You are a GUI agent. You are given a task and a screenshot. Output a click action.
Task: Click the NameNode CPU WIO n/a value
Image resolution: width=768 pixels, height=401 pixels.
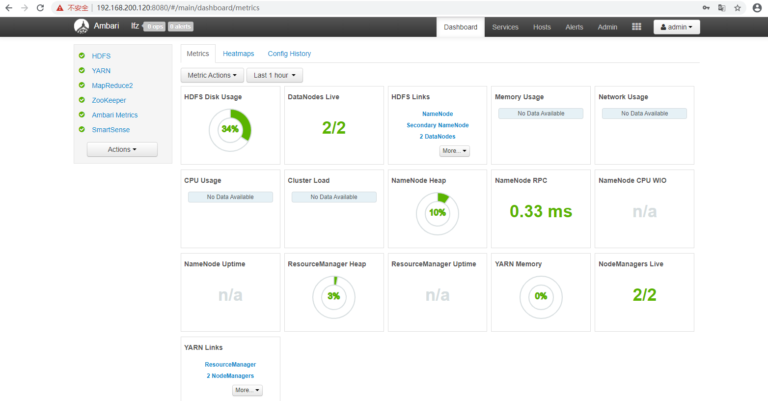coord(645,211)
